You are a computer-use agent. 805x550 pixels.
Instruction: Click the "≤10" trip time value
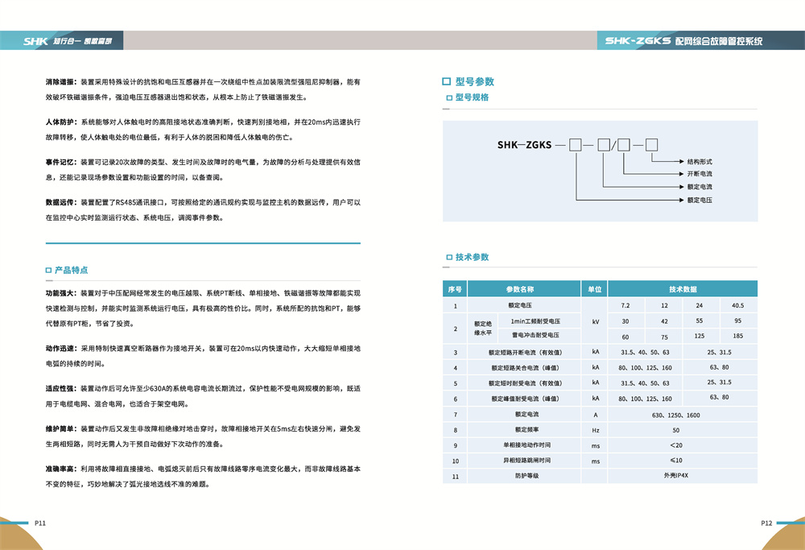676,461
